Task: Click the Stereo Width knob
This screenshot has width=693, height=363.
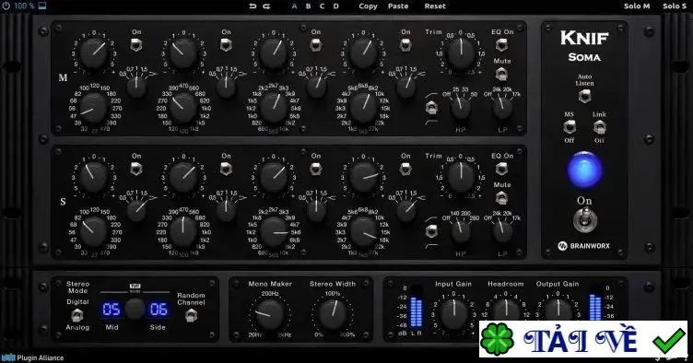Action: point(333,314)
